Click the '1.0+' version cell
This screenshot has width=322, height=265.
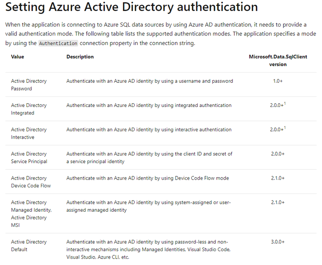pyautogui.click(x=278, y=81)
